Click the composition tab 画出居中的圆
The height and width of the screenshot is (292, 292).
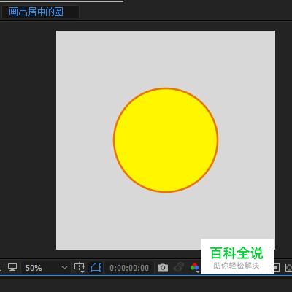pos(40,12)
